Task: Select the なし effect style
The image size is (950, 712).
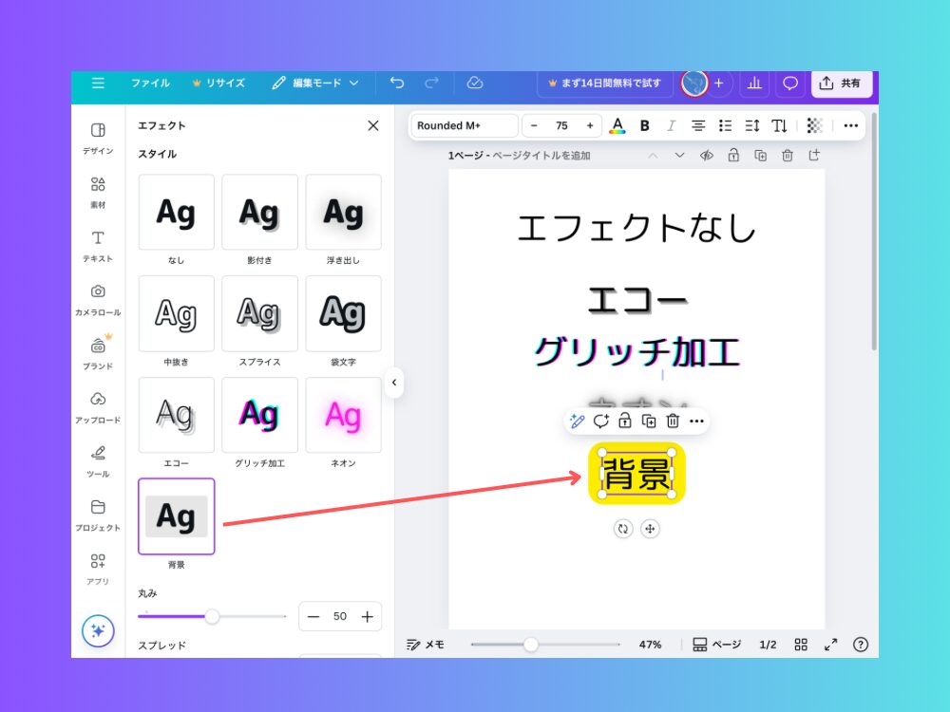Action: tap(177, 212)
